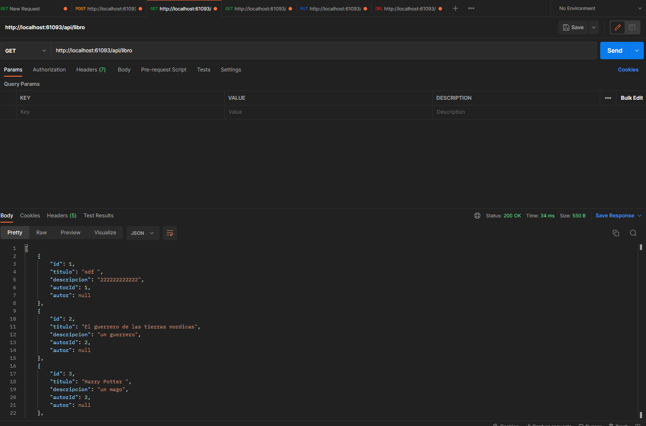Image resolution: width=646 pixels, height=426 pixels.
Task: Select the Pretty response view
Action: point(15,233)
